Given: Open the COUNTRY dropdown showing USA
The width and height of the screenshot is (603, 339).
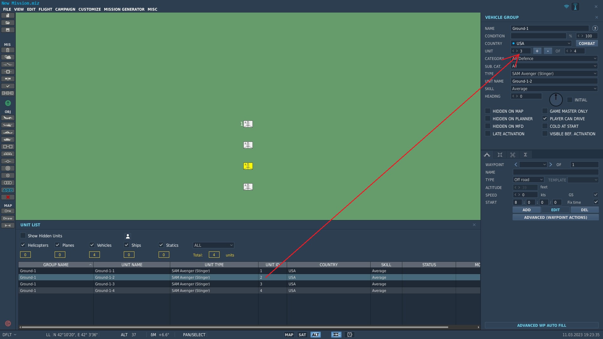Looking at the screenshot, I should [541, 43].
